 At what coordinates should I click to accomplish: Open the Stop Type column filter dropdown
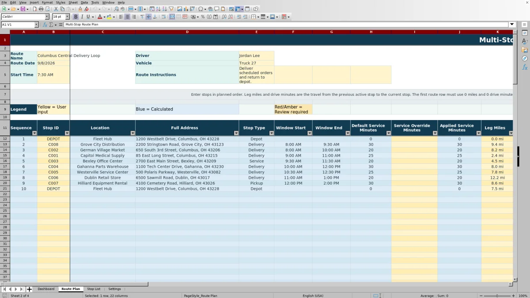point(271,133)
